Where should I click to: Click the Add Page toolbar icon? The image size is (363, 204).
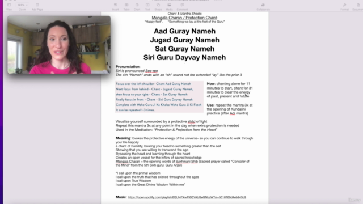pyautogui.click(x=37, y=5)
